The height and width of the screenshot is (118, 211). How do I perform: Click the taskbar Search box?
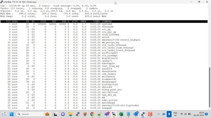pyautogui.click(x=34, y=114)
